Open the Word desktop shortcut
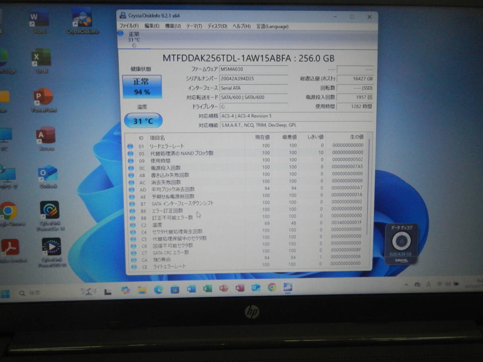 [39, 21]
